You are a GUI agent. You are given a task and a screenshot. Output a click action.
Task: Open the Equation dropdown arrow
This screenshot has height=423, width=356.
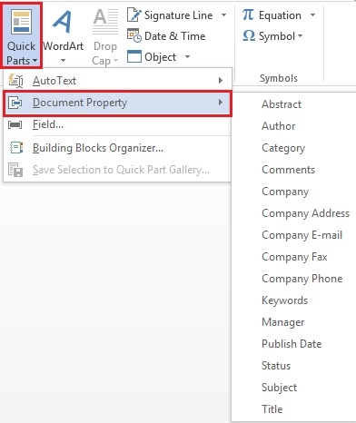(x=312, y=15)
